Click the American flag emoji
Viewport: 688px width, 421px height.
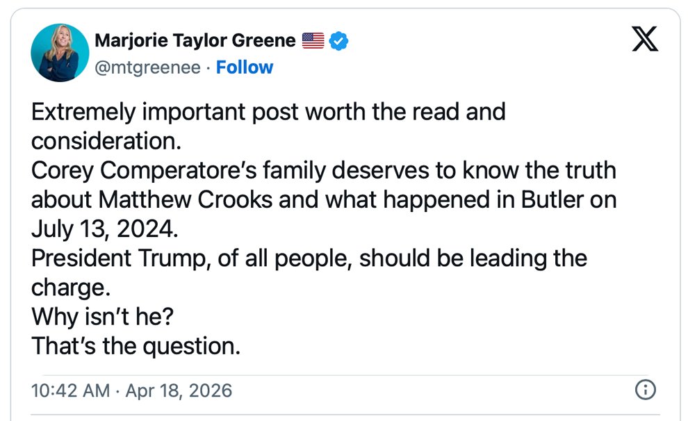(x=313, y=41)
